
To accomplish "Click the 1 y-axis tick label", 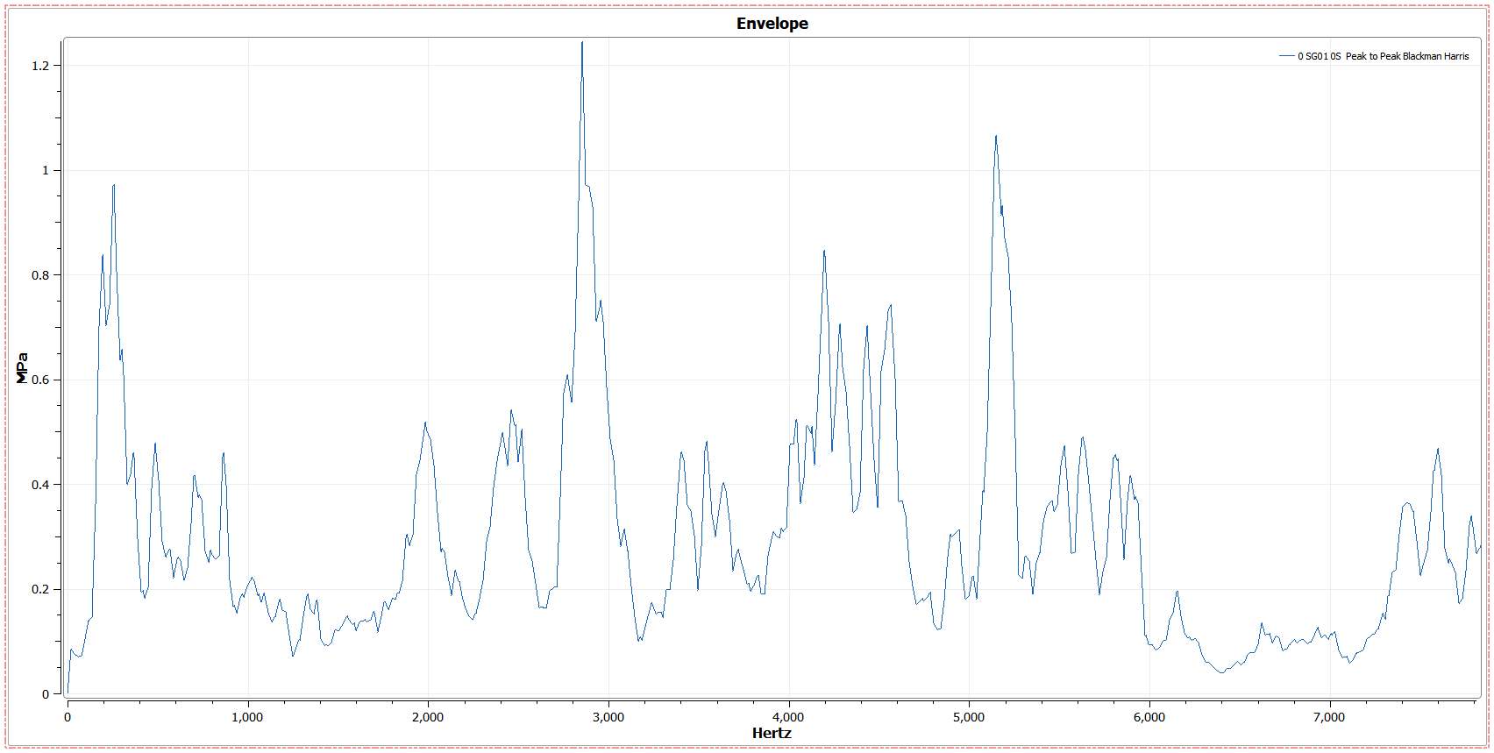I will coord(46,170).
